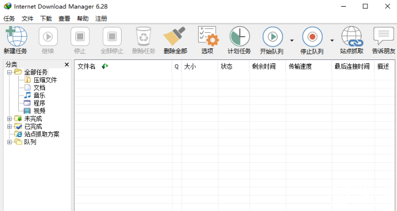Select the 程序 category
397x211 pixels.
click(x=39, y=103)
